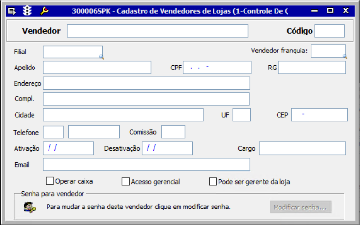Open the wrench tools icon in title bar

(x=44, y=11)
